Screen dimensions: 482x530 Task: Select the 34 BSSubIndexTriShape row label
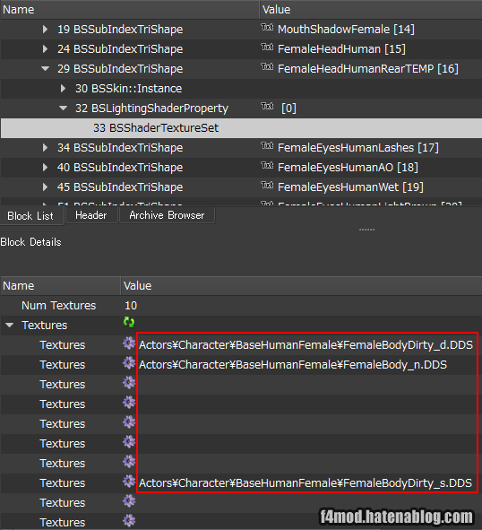pos(120,148)
